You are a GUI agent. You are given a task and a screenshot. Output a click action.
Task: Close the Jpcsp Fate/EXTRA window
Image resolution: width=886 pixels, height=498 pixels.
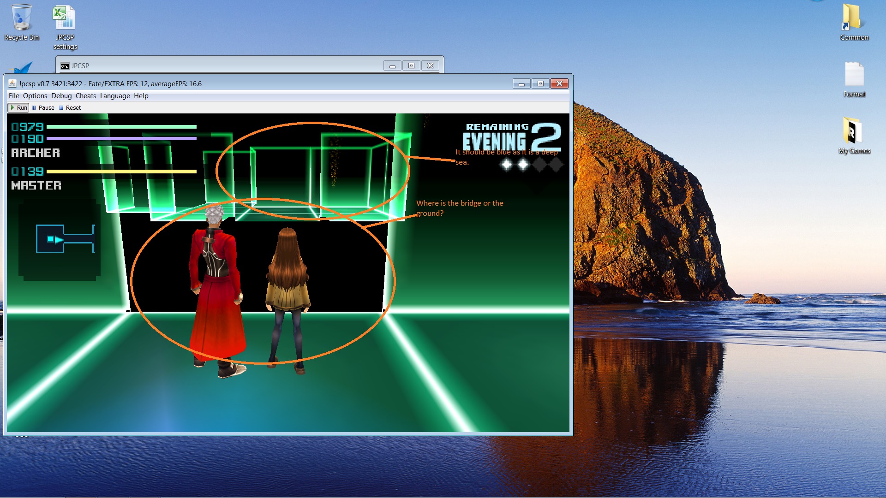[559, 83]
